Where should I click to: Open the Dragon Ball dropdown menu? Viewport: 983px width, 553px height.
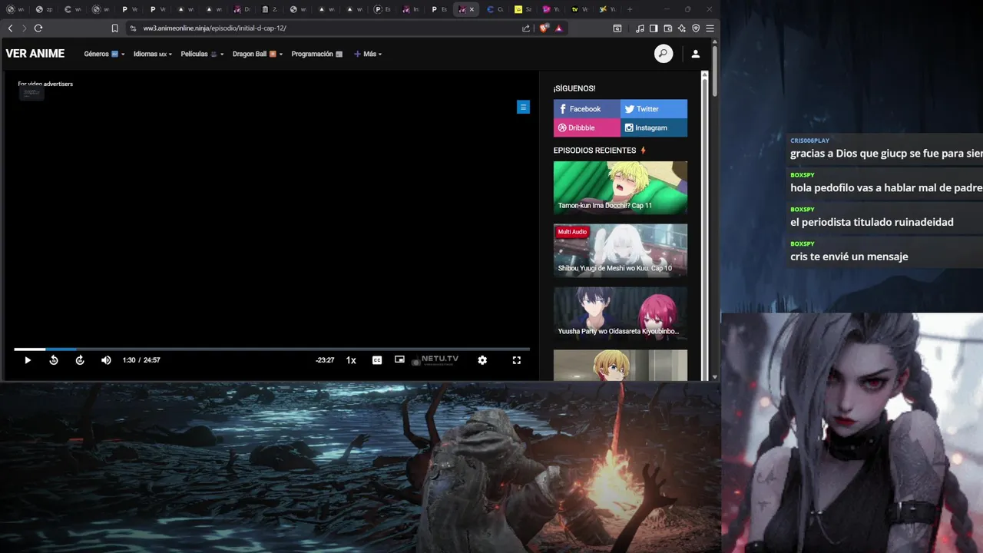pyautogui.click(x=258, y=54)
